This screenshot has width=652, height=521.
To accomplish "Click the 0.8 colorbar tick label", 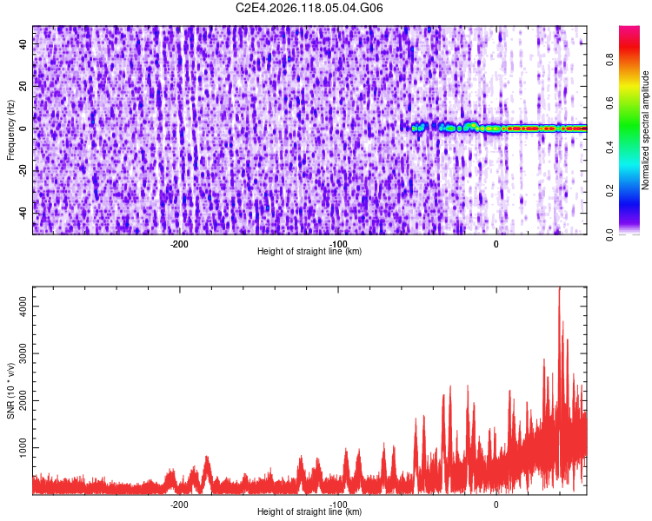I will coord(609,59).
